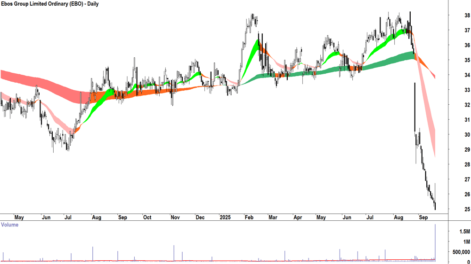Click the 1.5M volume axis label
471x264 pixels.
tap(464, 232)
